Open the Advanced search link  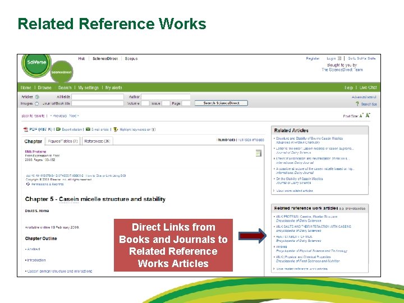pos(364,97)
